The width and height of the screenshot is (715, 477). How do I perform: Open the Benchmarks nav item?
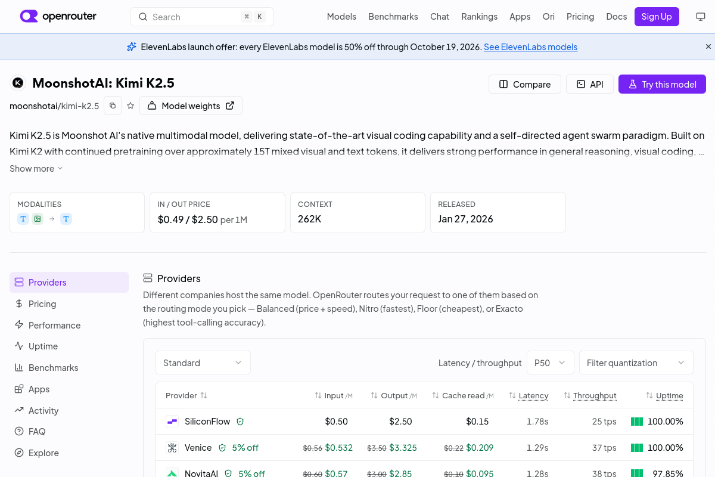click(393, 17)
